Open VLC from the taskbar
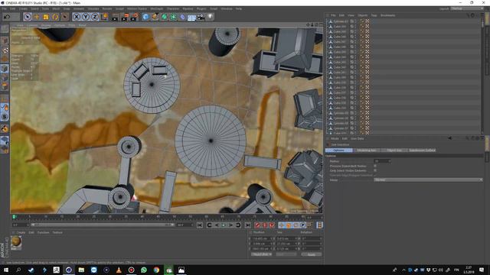 pyautogui.click(x=119, y=270)
